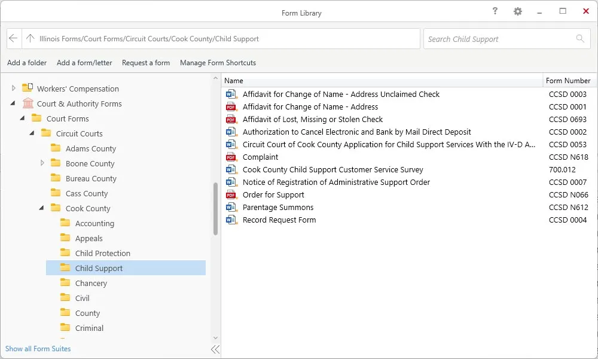Click PDF icon for Affidavit for Change of Name - Address
Viewport: 598px width, 359px height.
tap(231, 107)
